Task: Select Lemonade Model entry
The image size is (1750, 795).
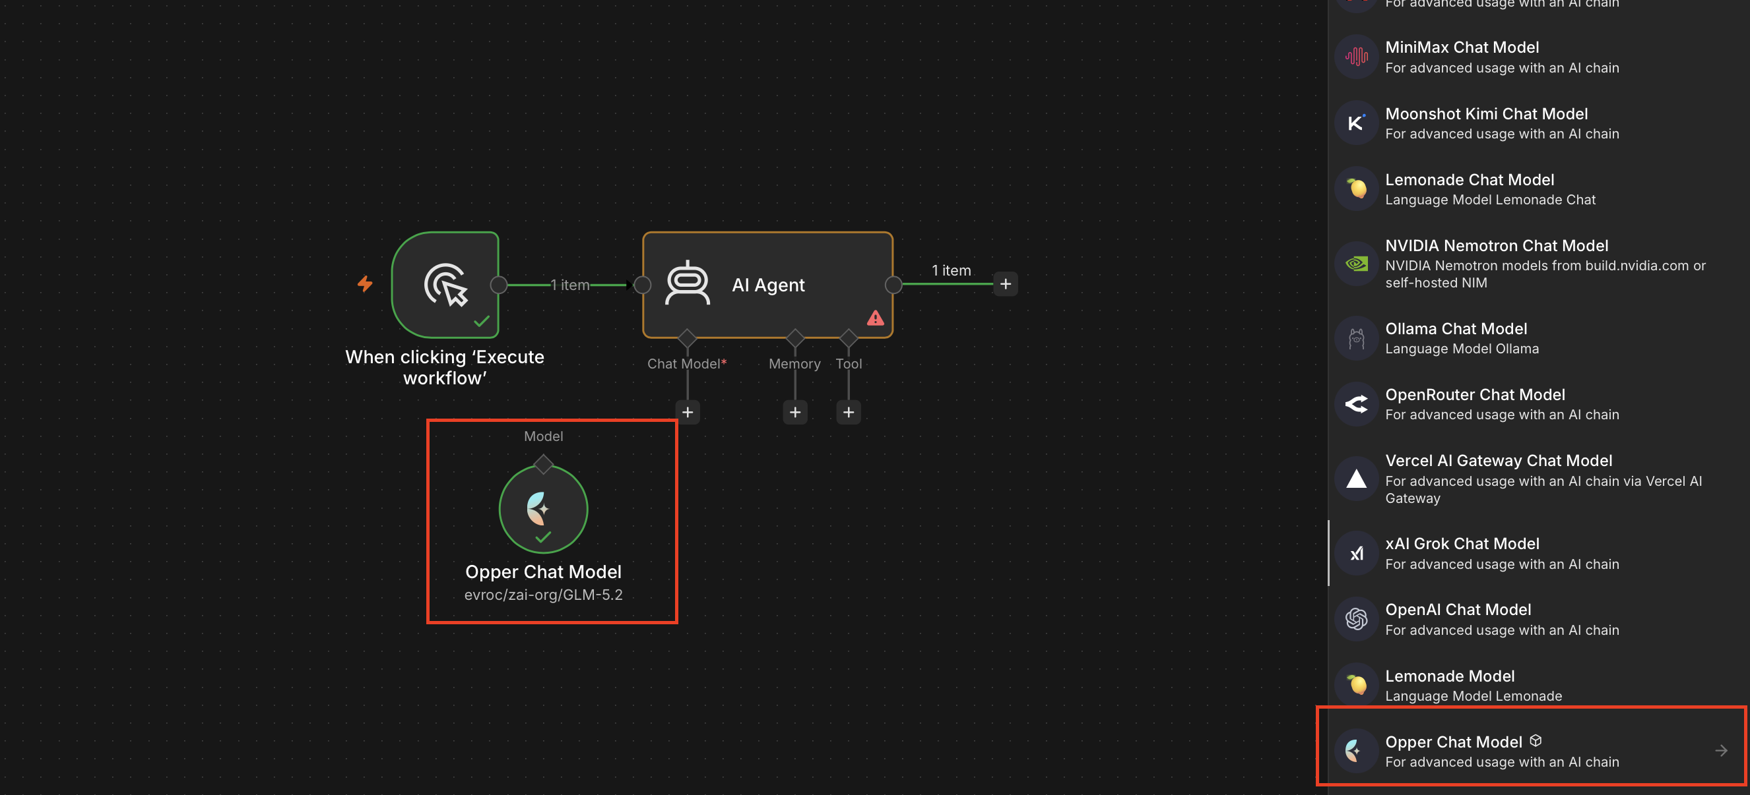Action: [1538, 685]
